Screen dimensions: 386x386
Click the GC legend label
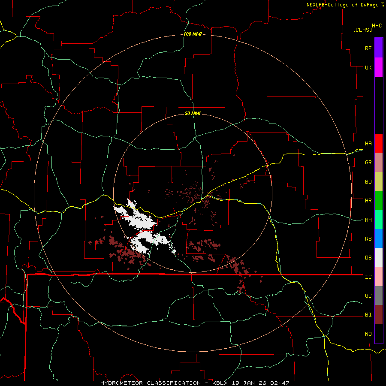click(368, 296)
